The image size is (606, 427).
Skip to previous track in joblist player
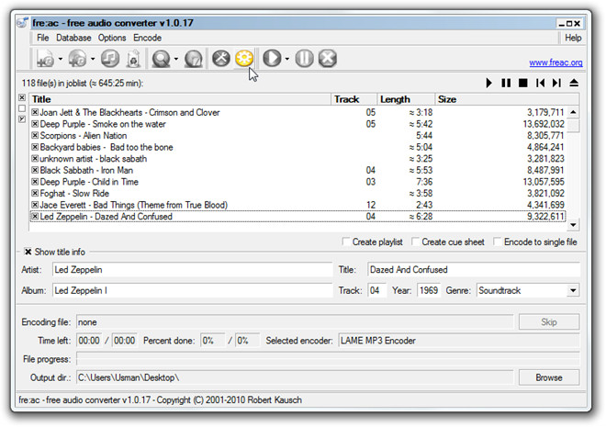[540, 83]
